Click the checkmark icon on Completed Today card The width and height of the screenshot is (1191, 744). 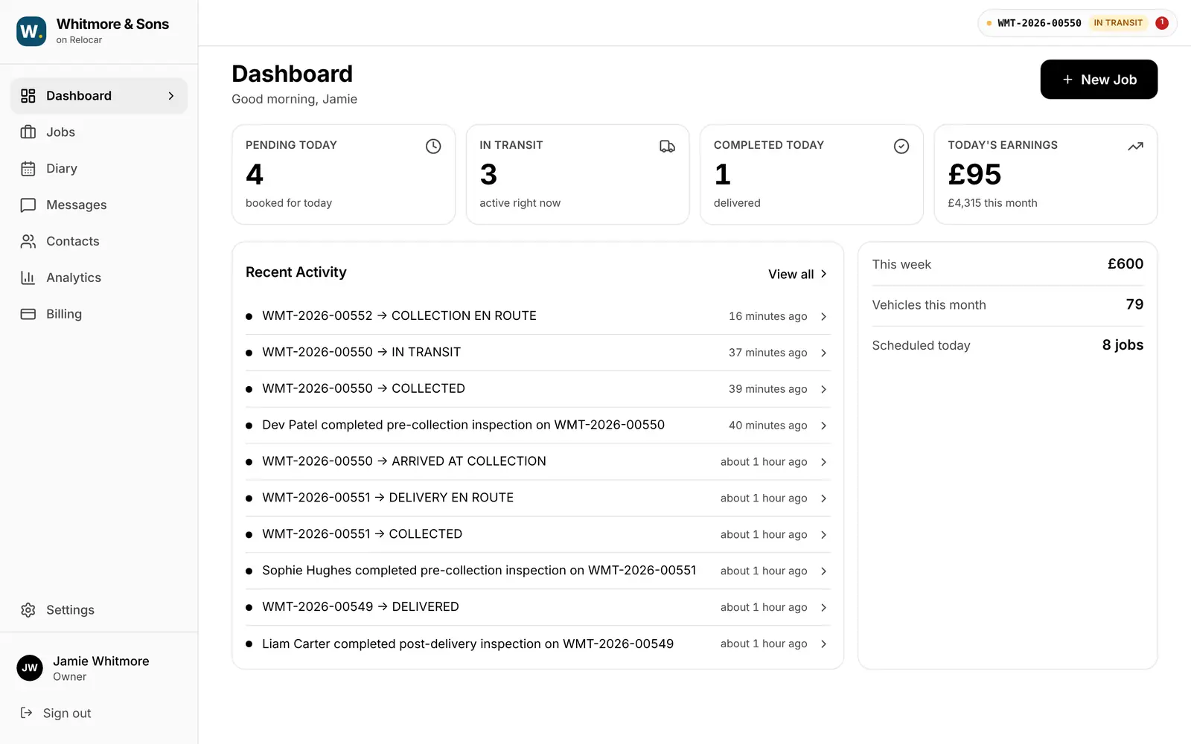coord(901,147)
